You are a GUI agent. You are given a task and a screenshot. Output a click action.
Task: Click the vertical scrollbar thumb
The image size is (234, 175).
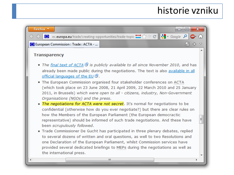click(x=201, y=119)
